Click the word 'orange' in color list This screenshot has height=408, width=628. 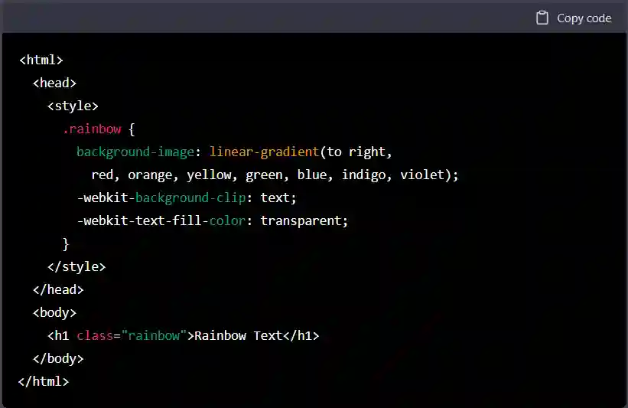[x=150, y=175]
